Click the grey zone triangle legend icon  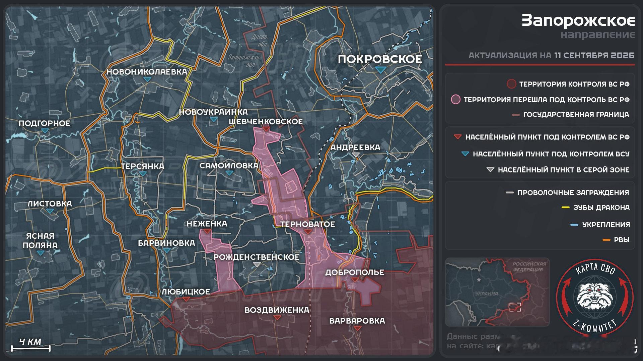tap(490, 169)
